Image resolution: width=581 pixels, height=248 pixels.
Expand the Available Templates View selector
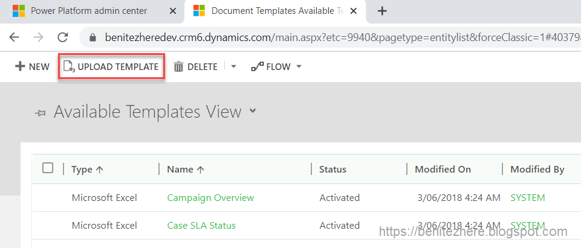[x=253, y=110]
